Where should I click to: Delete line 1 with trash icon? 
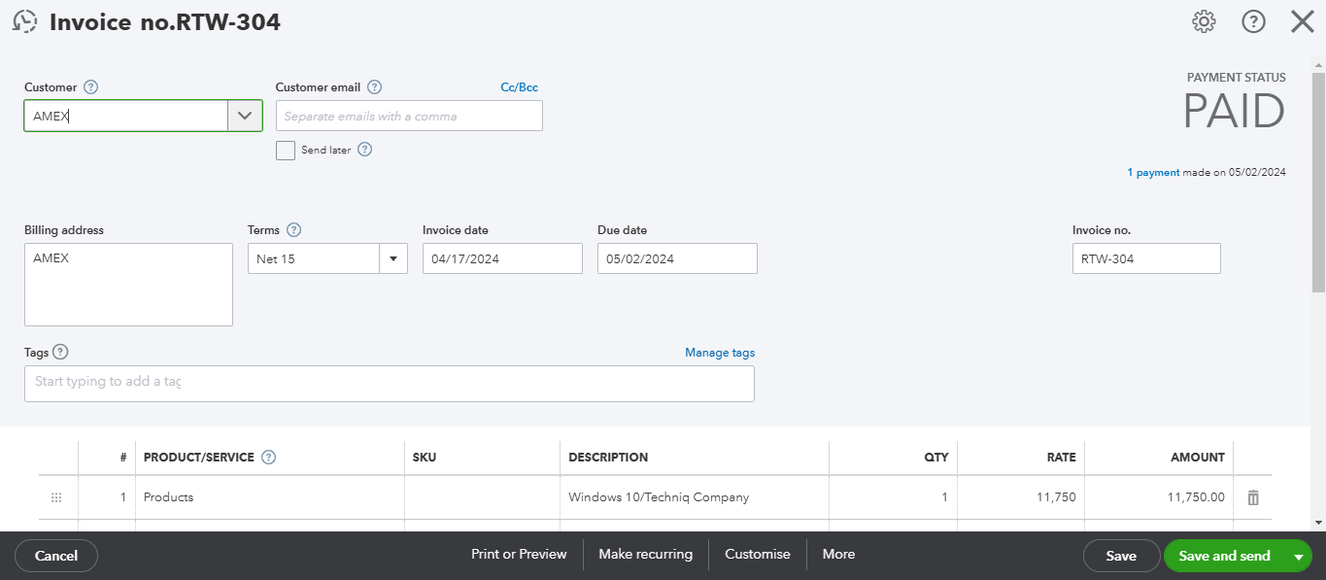coord(1253,497)
